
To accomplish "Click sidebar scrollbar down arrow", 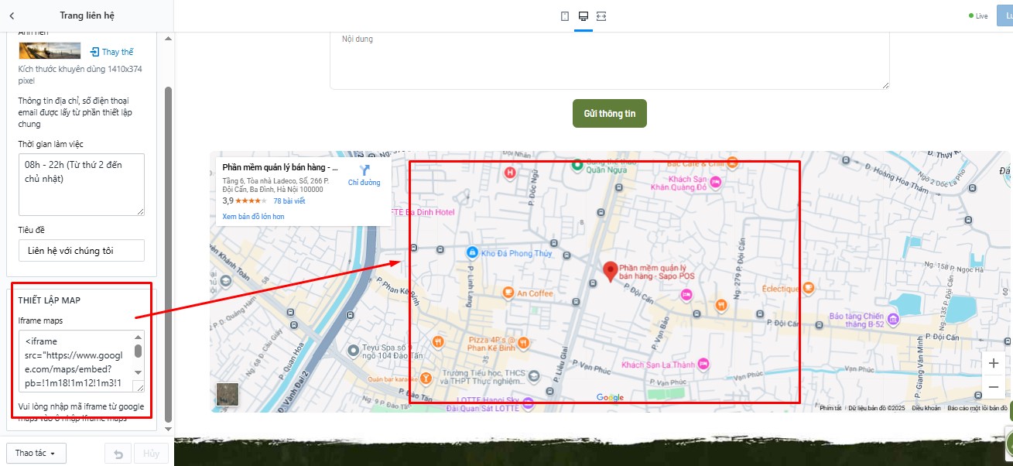I will (x=168, y=430).
